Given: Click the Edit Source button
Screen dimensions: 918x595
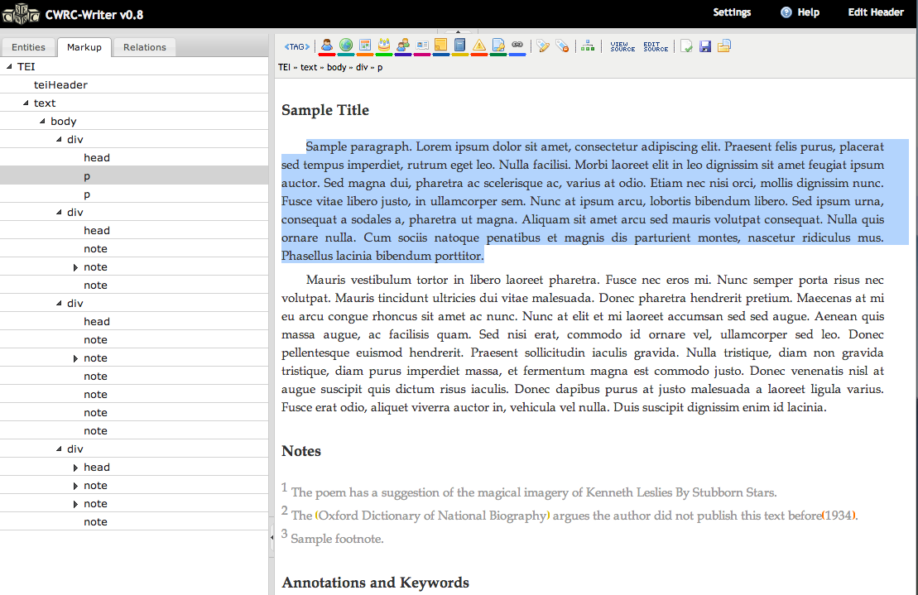Looking at the screenshot, I should [656, 47].
